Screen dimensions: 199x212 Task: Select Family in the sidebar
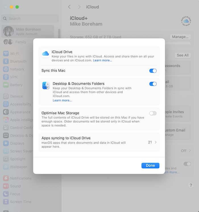[x=21, y=42]
